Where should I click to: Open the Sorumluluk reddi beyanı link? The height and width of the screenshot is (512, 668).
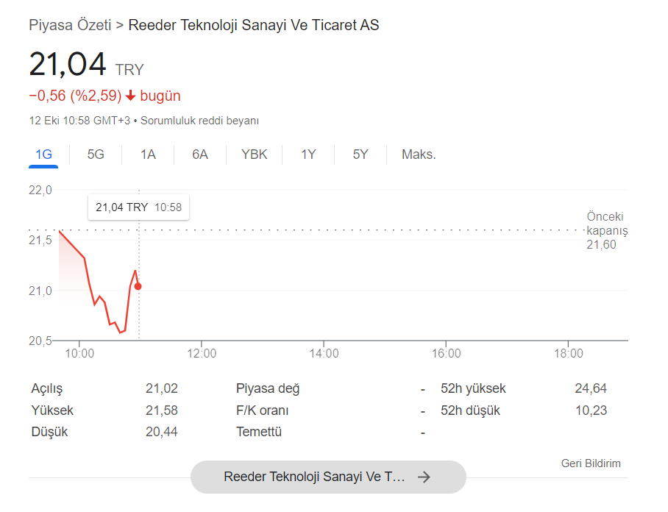(199, 121)
